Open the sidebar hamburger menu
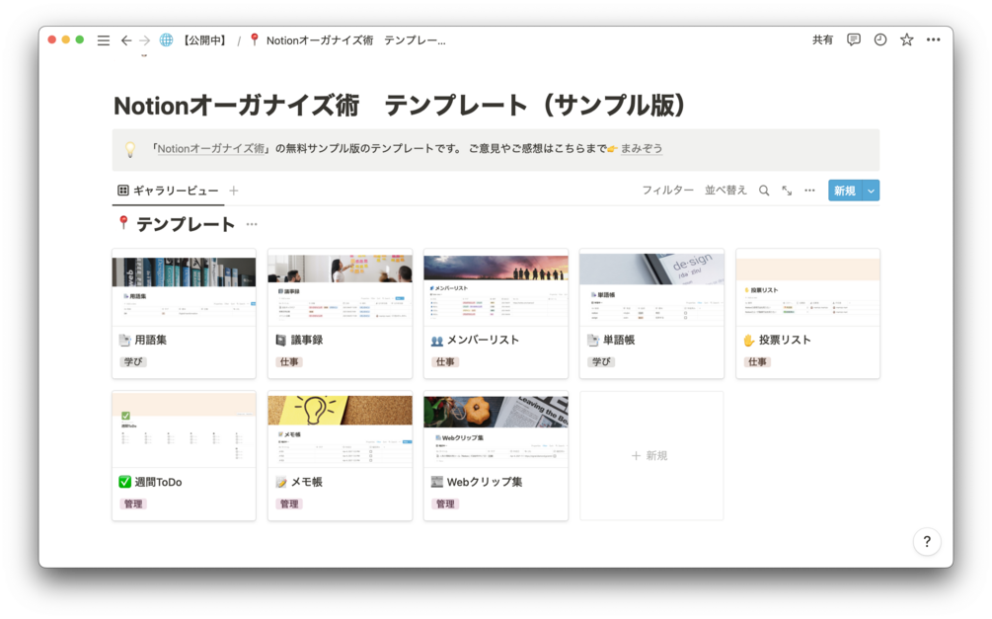Image resolution: width=992 pixels, height=619 pixels. 103,40
